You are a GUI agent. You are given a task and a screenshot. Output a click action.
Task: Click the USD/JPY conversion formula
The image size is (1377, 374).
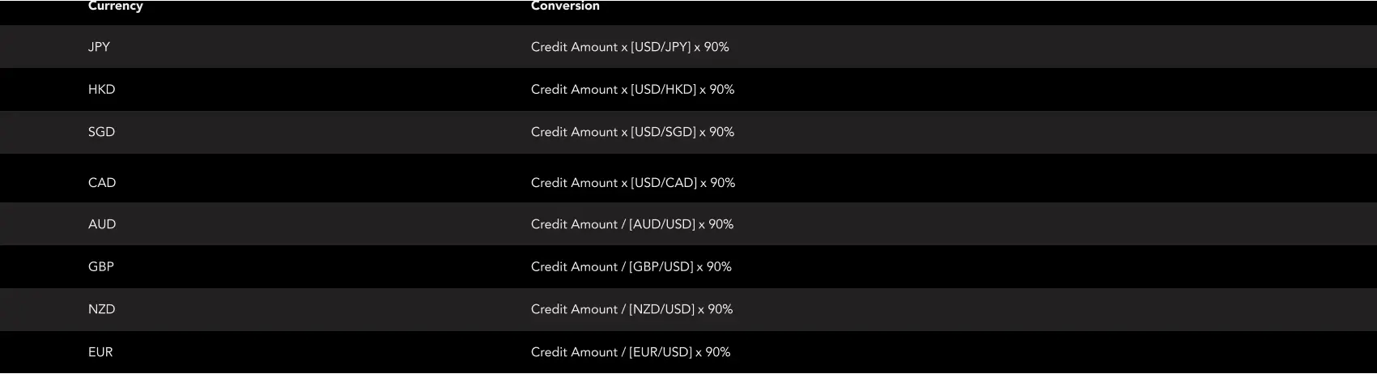tap(630, 47)
